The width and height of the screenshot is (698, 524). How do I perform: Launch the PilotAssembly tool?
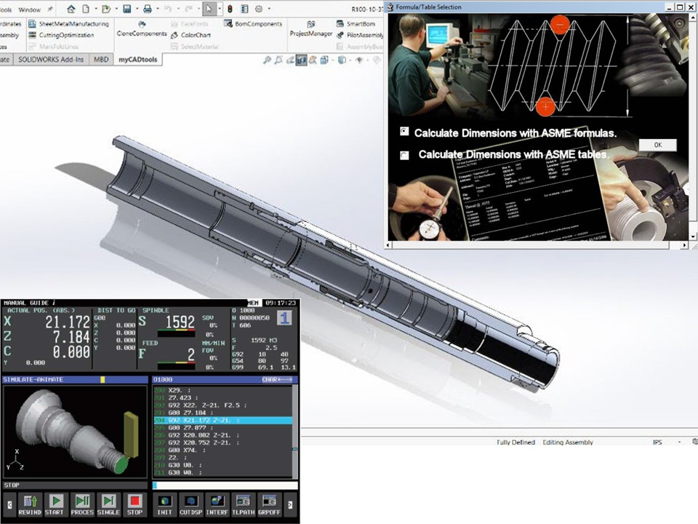(x=360, y=35)
